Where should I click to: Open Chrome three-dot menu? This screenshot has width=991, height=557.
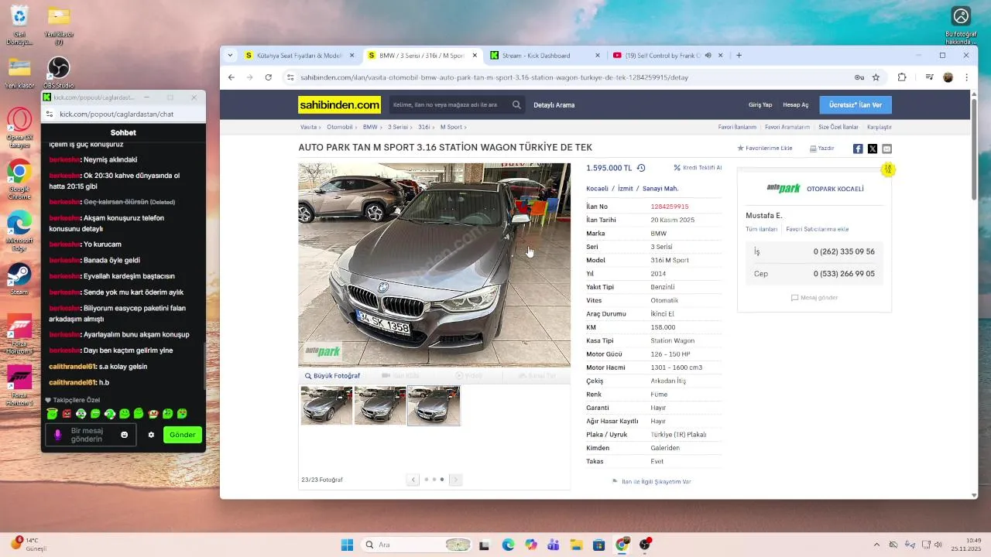[x=966, y=77]
